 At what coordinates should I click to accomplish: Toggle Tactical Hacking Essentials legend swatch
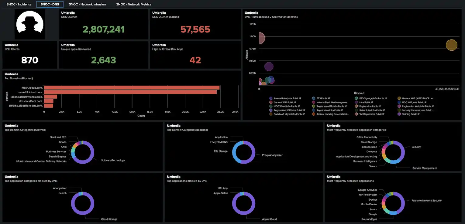pyautogui.click(x=314, y=114)
